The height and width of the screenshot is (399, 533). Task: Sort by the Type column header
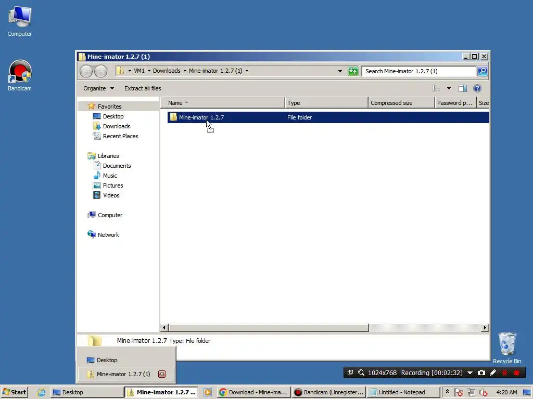click(326, 103)
